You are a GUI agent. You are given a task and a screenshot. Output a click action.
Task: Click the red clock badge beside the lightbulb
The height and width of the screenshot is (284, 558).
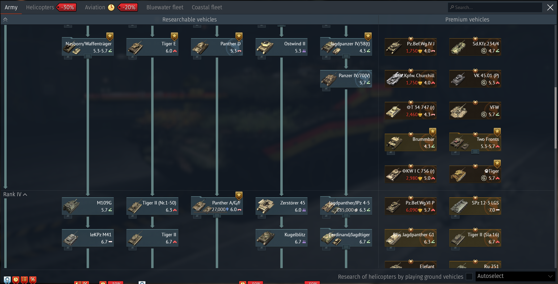pyautogui.click(x=16, y=280)
